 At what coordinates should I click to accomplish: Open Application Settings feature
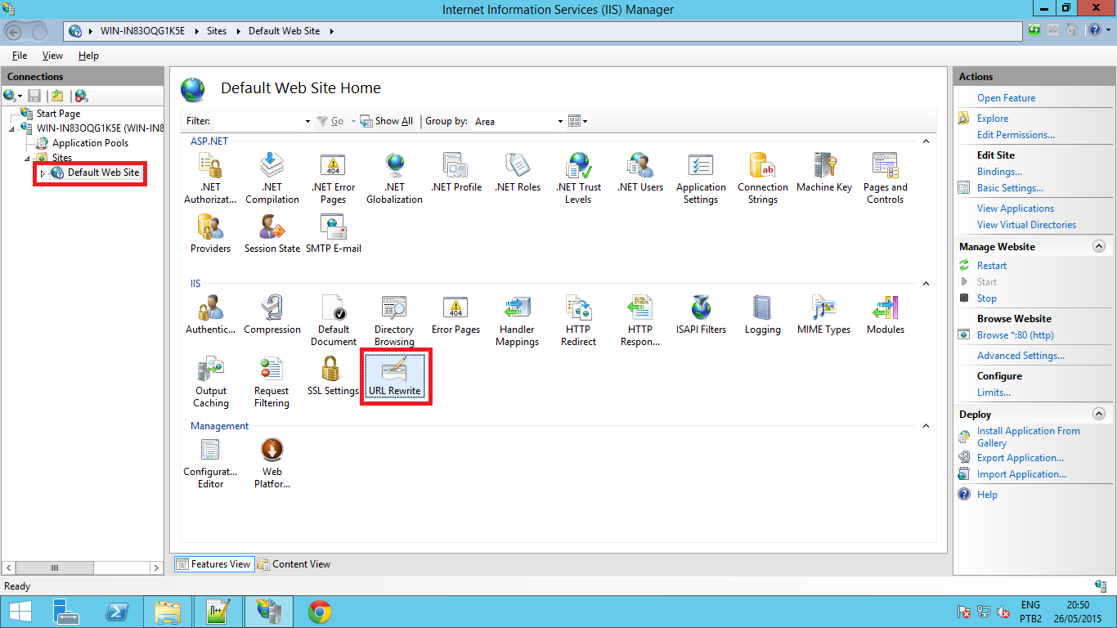701,177
